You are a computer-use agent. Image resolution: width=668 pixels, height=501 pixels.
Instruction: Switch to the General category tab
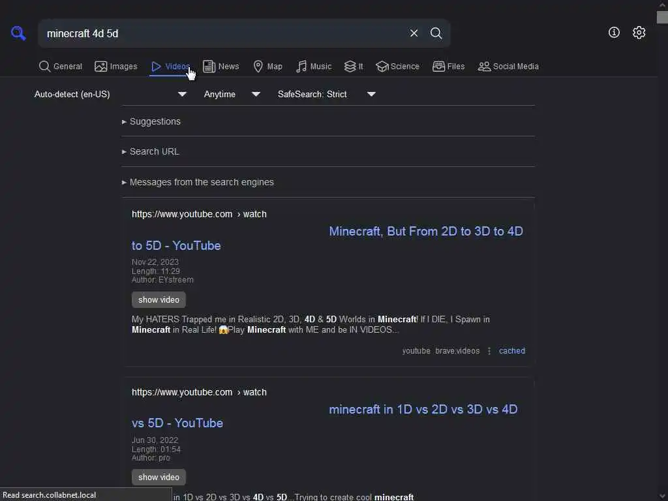click(61, 67)
